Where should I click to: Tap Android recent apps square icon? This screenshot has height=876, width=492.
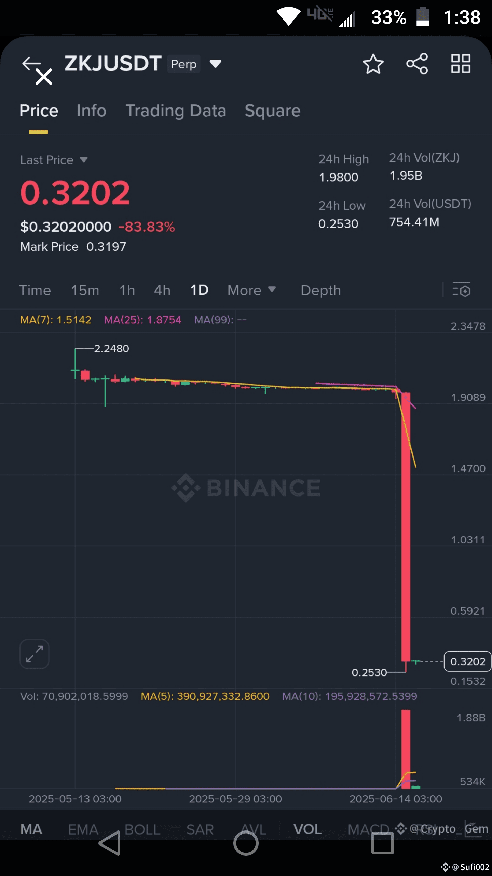pos(382,843)
